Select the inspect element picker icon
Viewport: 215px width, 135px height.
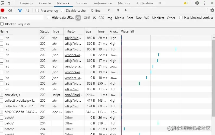pyautogui.click(x=2, y=3)
